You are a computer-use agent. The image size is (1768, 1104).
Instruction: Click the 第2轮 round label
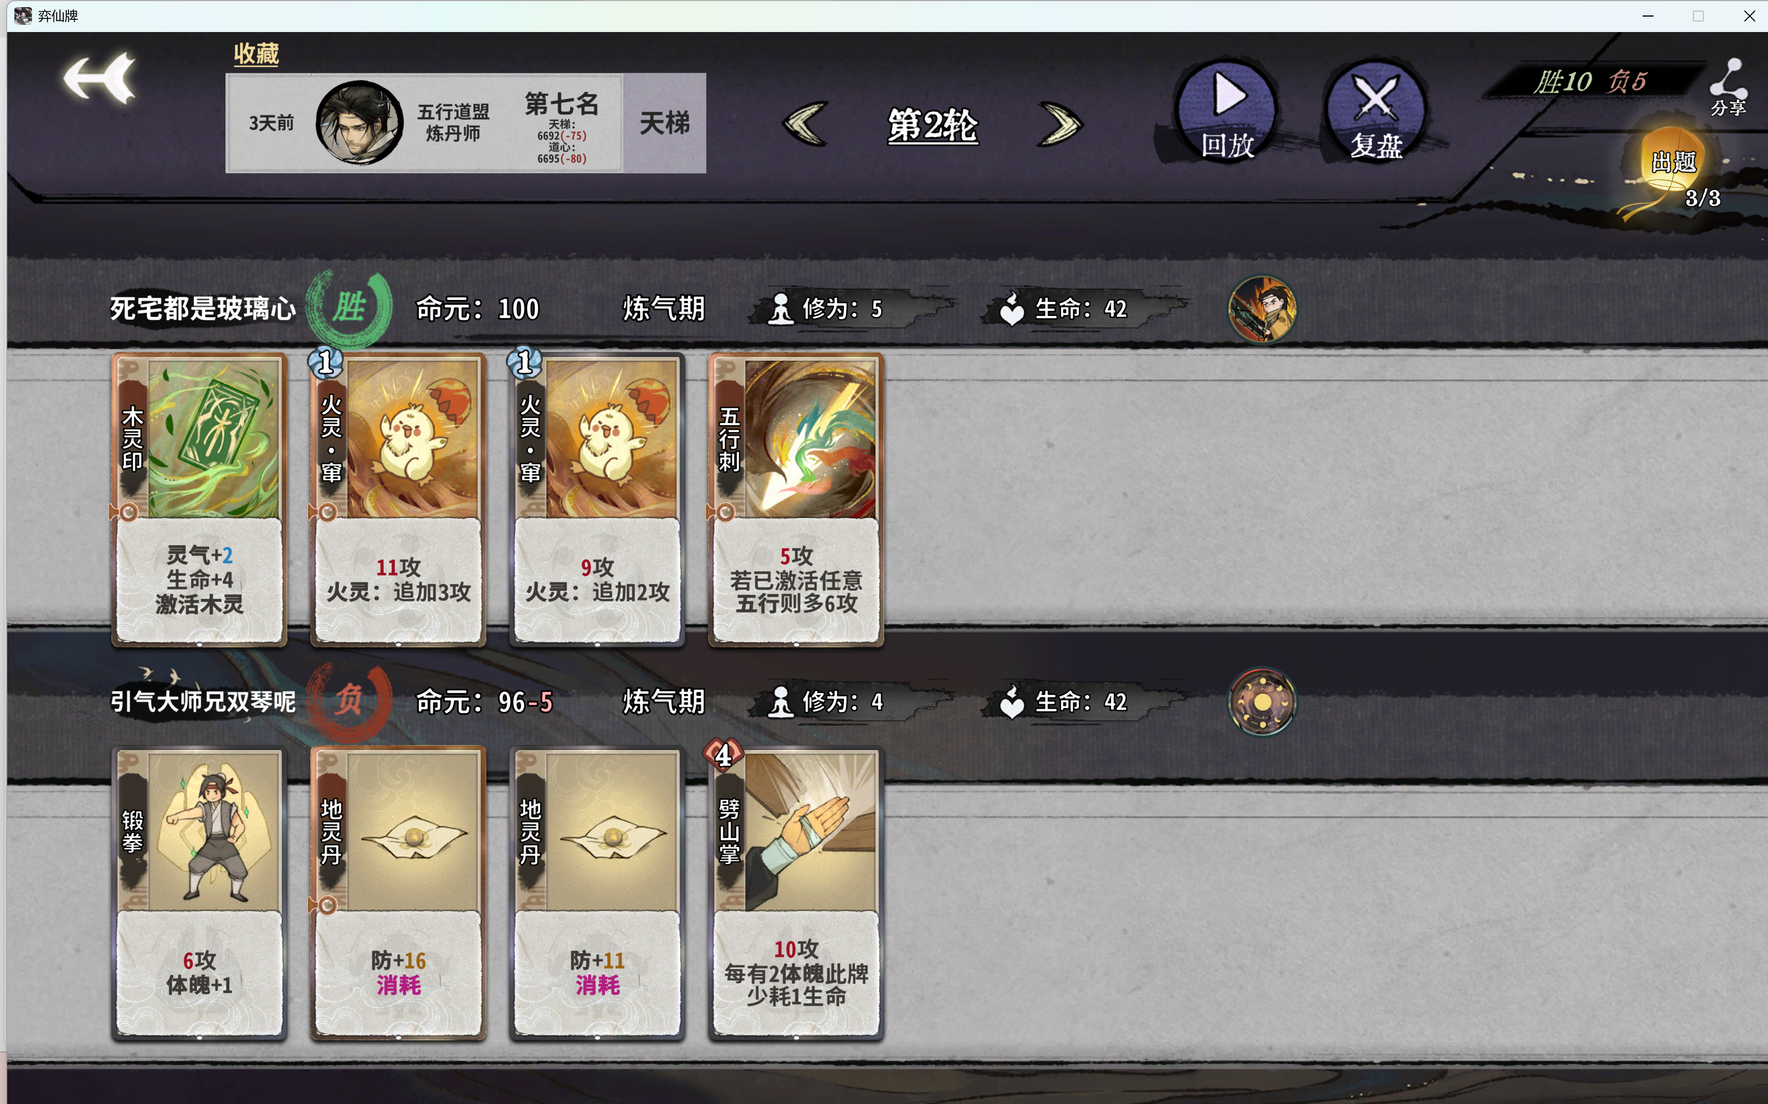[x=932, y=125]
